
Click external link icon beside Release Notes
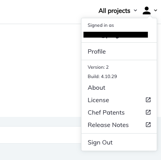148,125
